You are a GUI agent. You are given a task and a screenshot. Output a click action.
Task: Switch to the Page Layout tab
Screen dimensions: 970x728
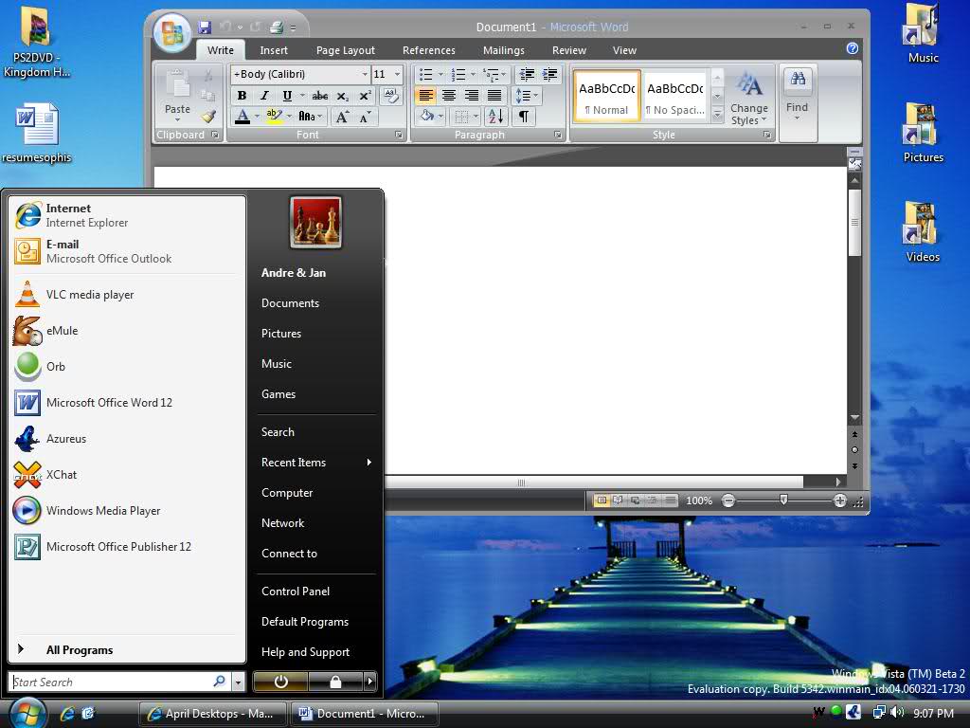345,50
